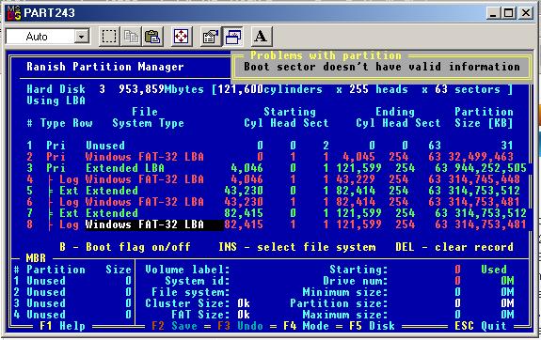Click 'Using LBA' text

point(56,100)
